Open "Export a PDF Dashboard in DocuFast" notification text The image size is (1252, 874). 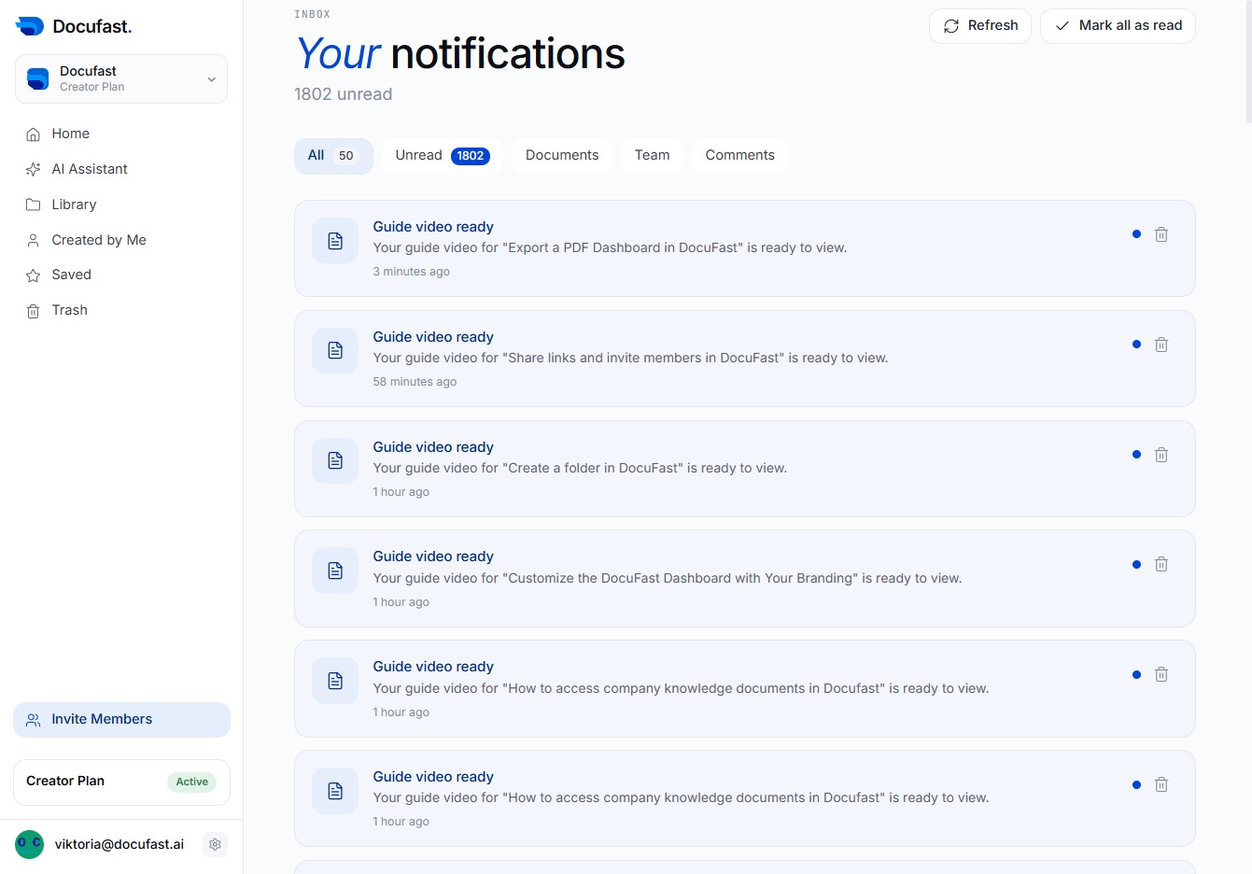pos(610,248)
